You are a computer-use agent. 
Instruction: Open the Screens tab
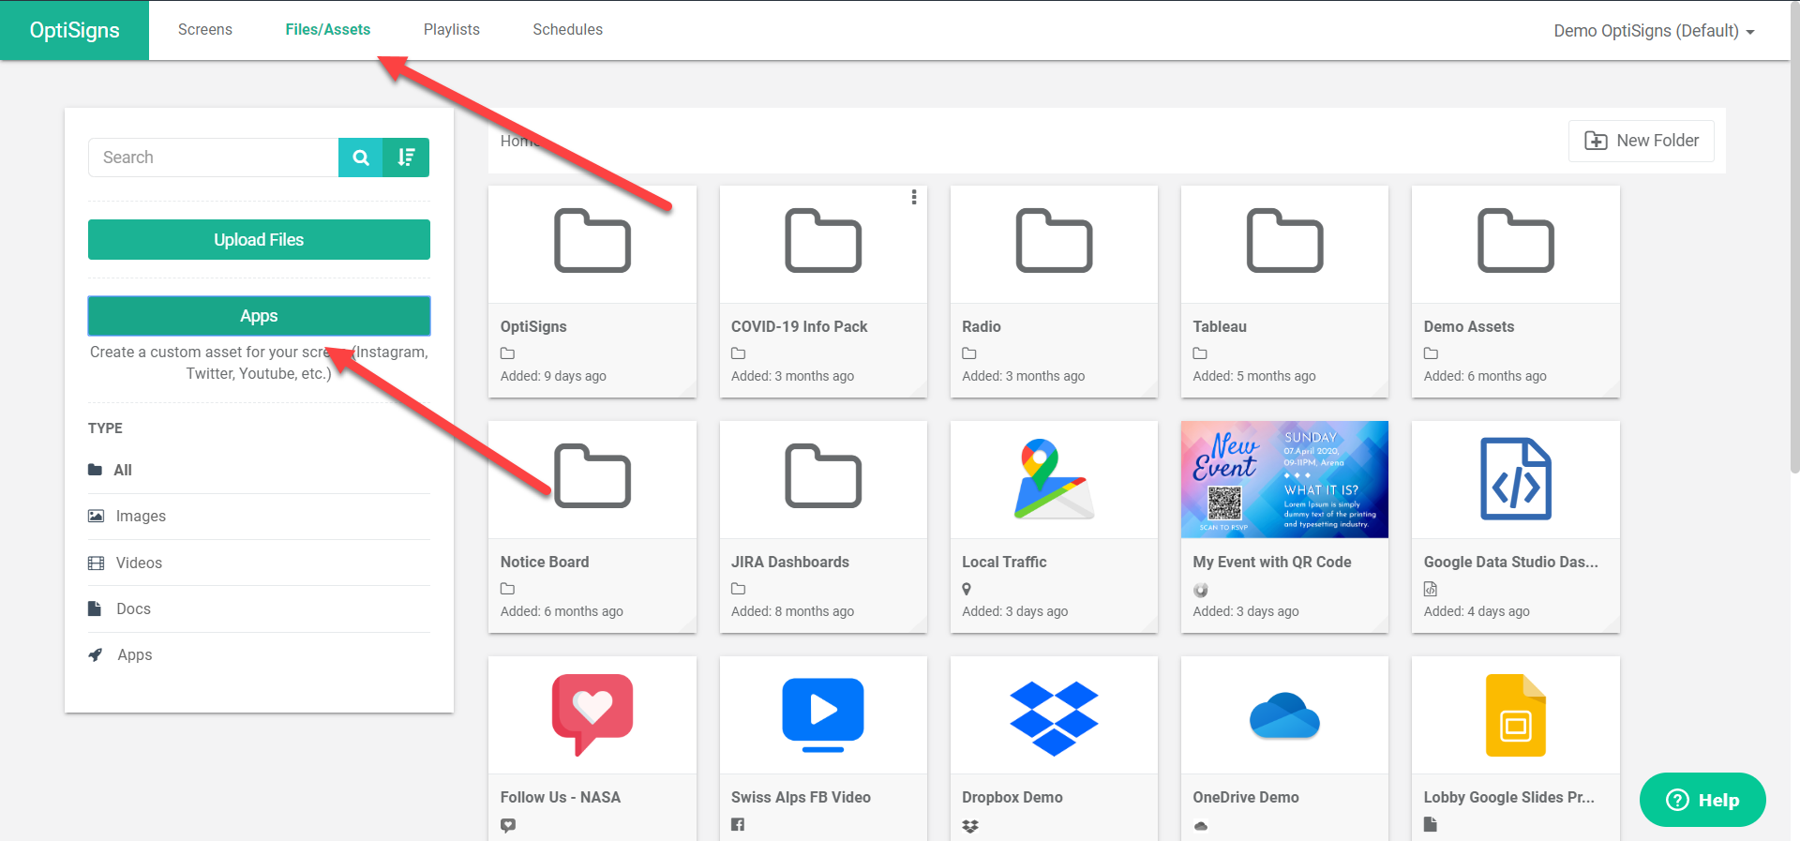coord(205,30)
